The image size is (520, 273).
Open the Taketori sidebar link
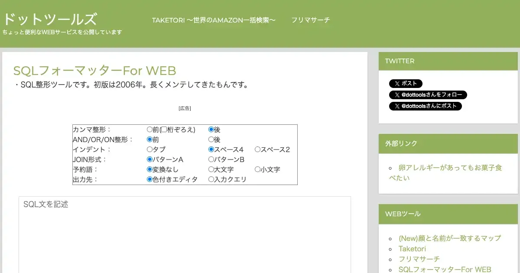[x=412, y=249]
